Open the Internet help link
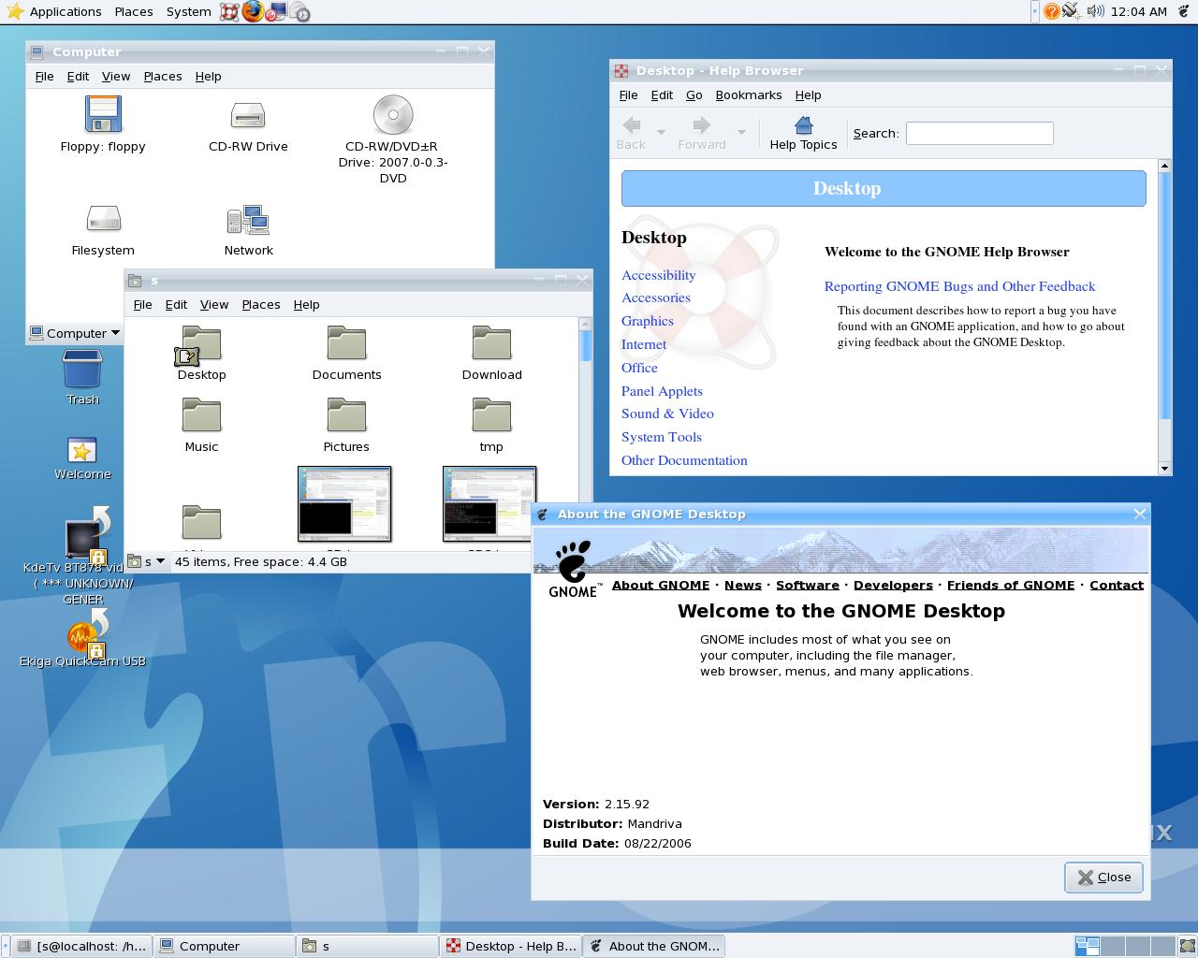The width and height of the screenshot is (1198, 958). [644, 344]
